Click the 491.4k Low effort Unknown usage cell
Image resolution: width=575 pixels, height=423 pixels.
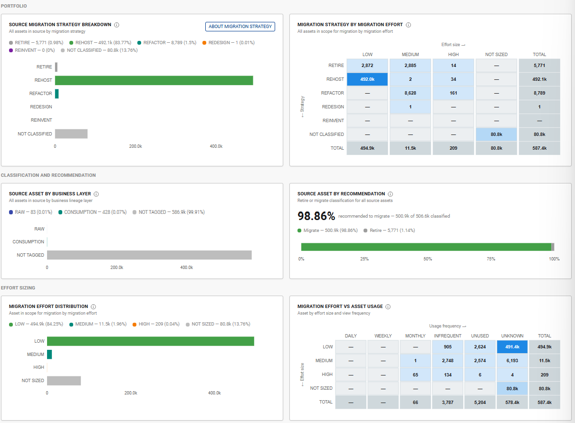tap(512, 347)
